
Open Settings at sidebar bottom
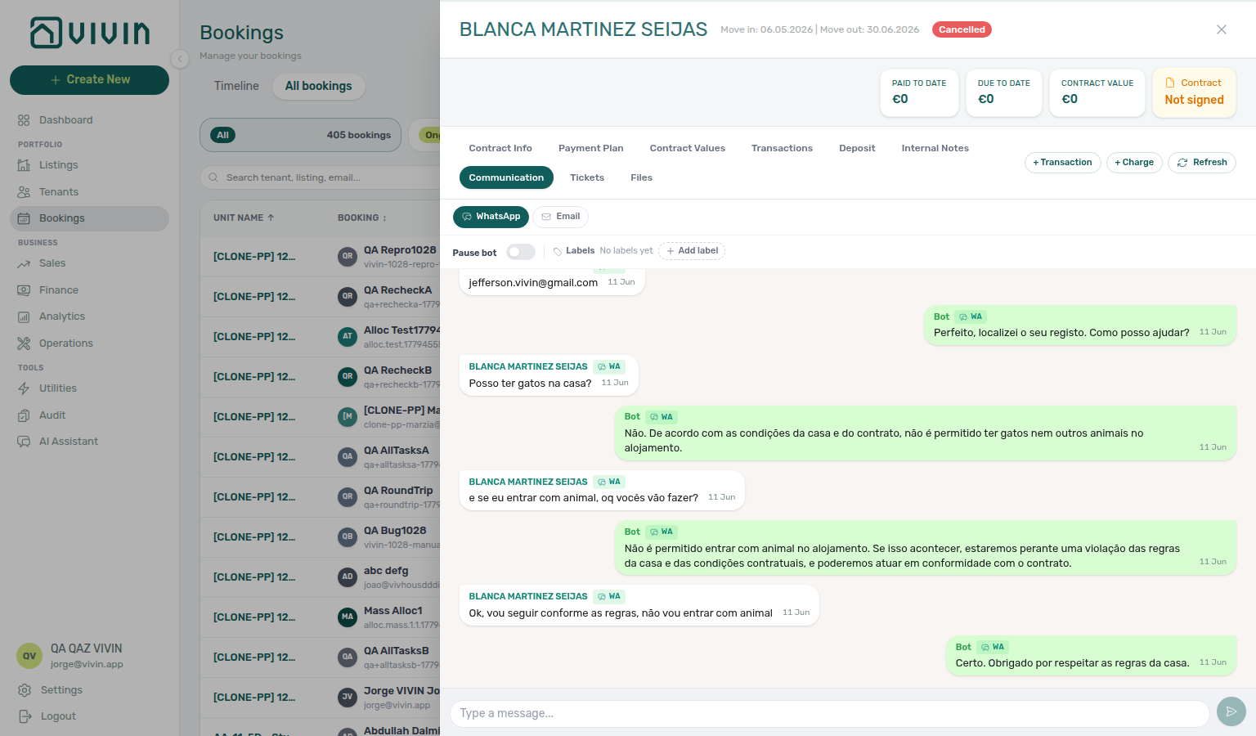(89, 690)
